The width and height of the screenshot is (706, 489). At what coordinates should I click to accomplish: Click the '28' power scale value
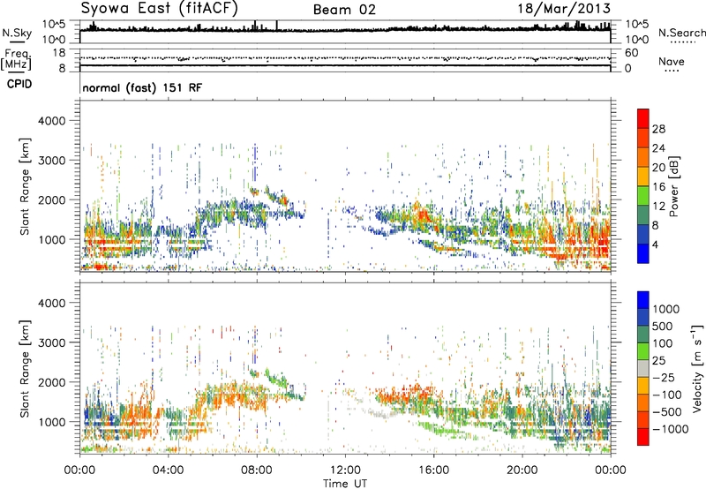point(658,129)
